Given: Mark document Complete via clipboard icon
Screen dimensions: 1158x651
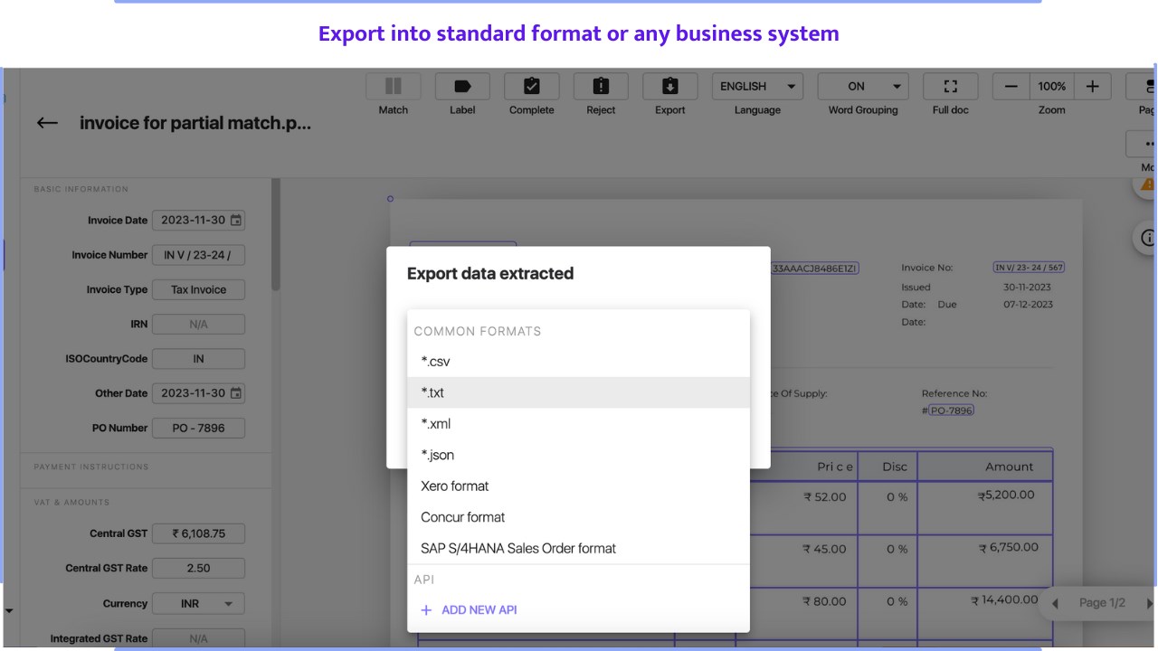Looking at the screenshot, I should tap(532, 86).
